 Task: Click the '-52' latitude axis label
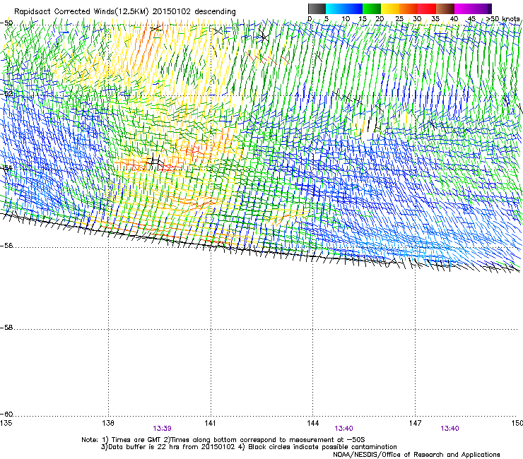click(6, 94)
